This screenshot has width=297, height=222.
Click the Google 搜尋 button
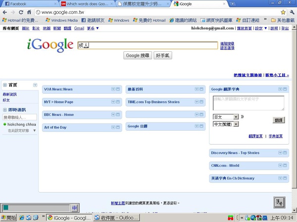[138, 55]
